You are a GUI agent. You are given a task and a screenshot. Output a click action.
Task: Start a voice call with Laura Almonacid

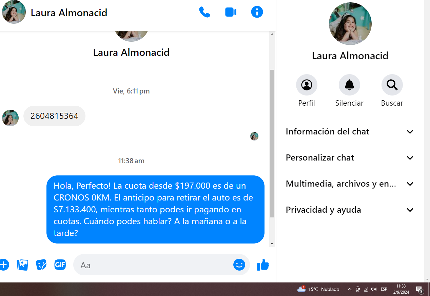204,13
